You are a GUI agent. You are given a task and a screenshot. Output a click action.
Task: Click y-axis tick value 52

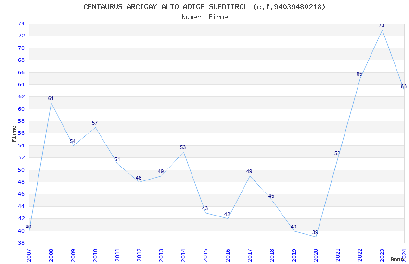(21, 157)
